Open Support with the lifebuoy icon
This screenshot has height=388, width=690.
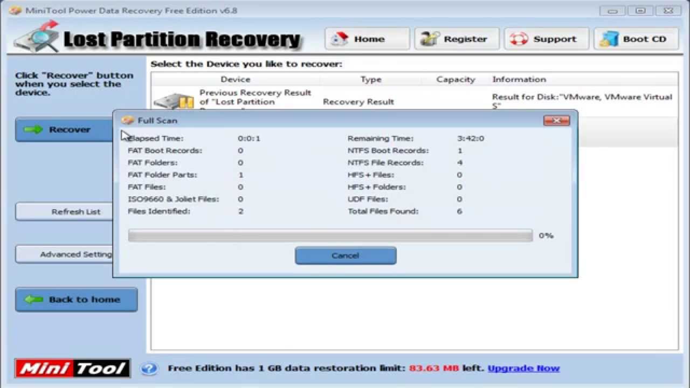pos(546,39)
